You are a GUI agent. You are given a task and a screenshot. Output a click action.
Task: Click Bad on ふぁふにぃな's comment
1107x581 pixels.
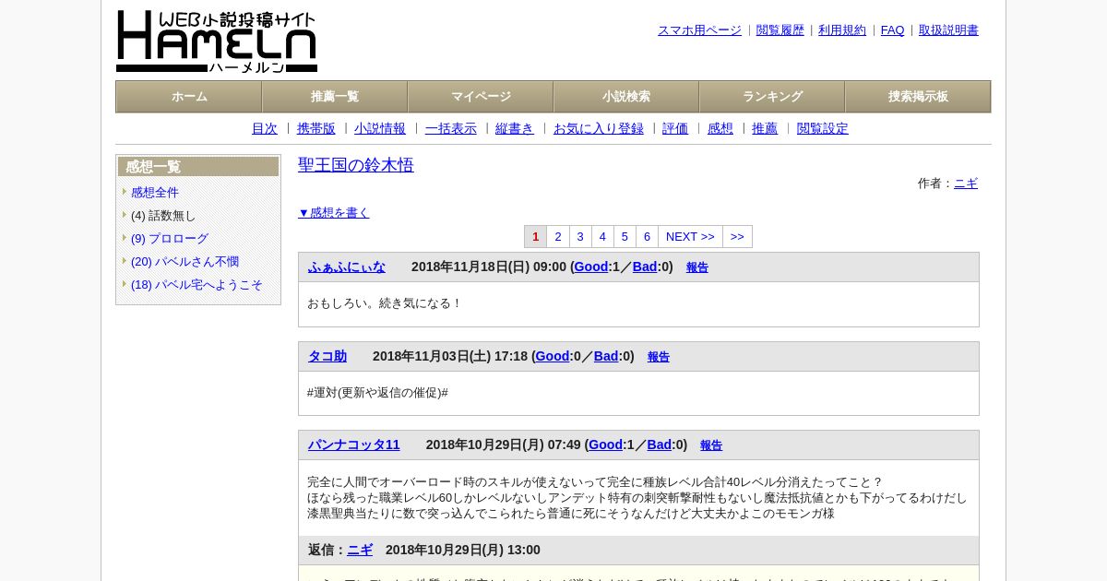click(x=645, y=267)
